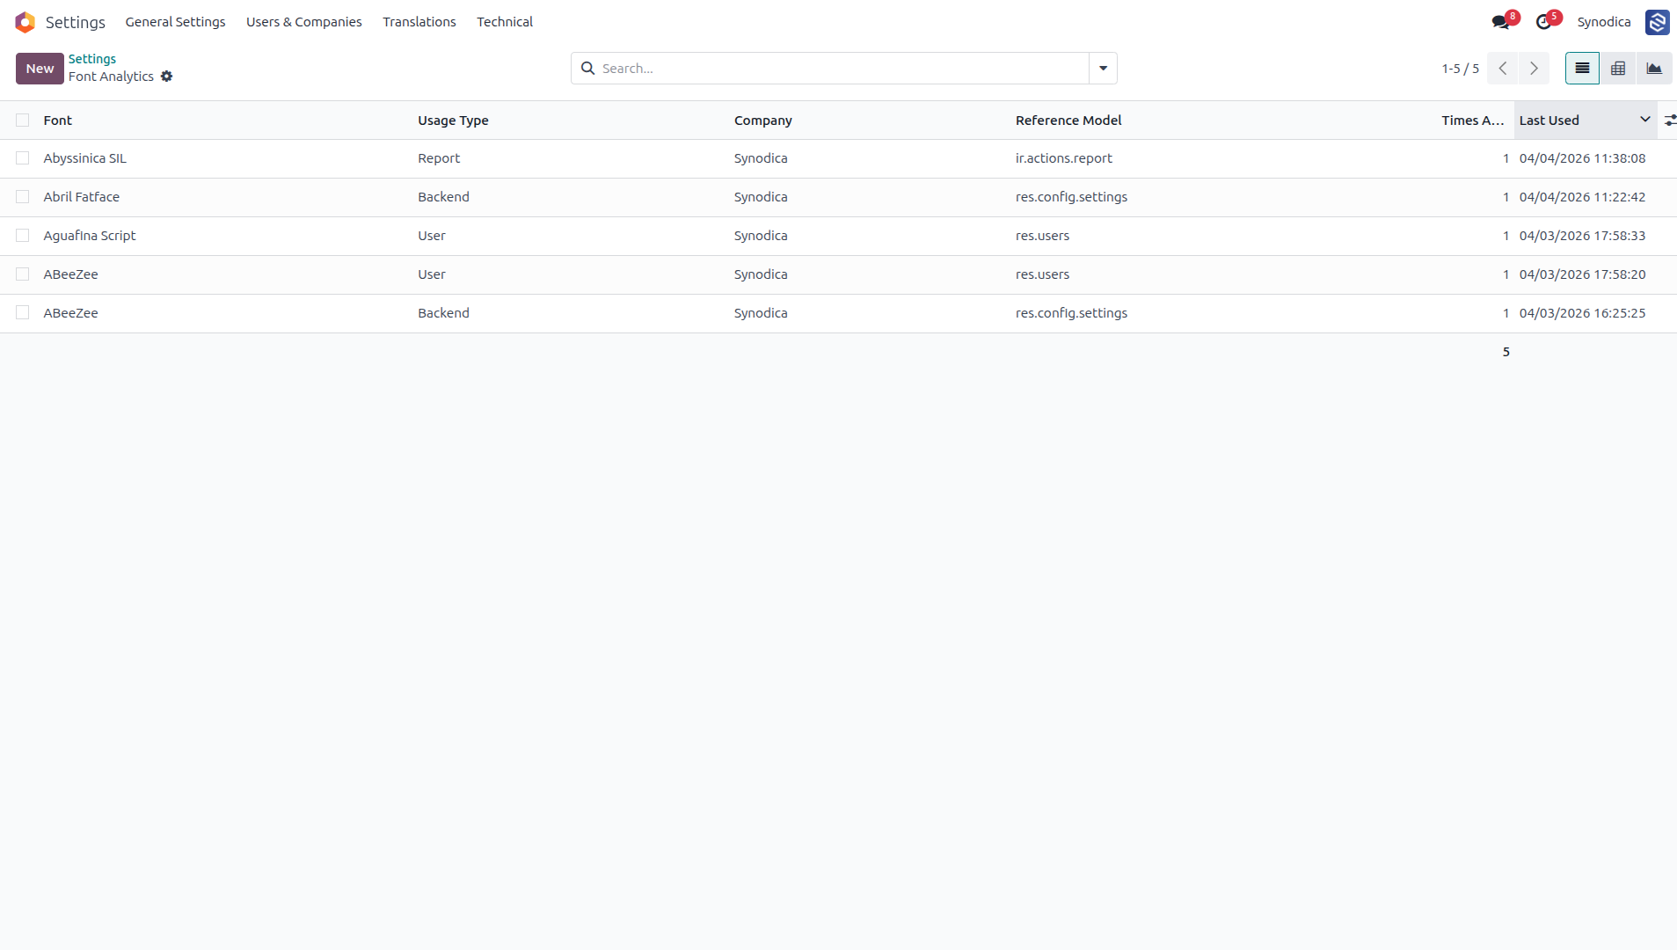The width and height of the screenshot is (1677, 950).
Task: Tick the Abyssinica SIL row checkbox
Action: tap(23, 158)
